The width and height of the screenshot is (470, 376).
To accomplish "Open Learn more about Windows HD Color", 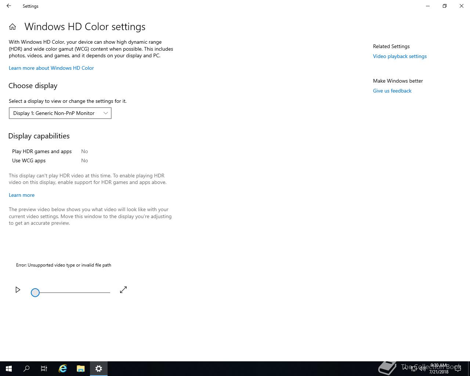I will (x=51, y=68).
